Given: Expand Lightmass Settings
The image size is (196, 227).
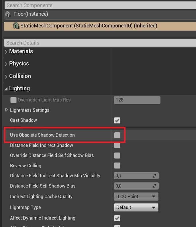Looking at the screenshot, I should [6, 110].
